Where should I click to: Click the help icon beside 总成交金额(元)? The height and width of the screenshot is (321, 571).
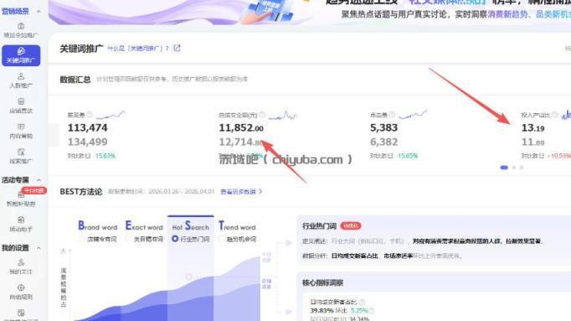click(x=262, y=115)
